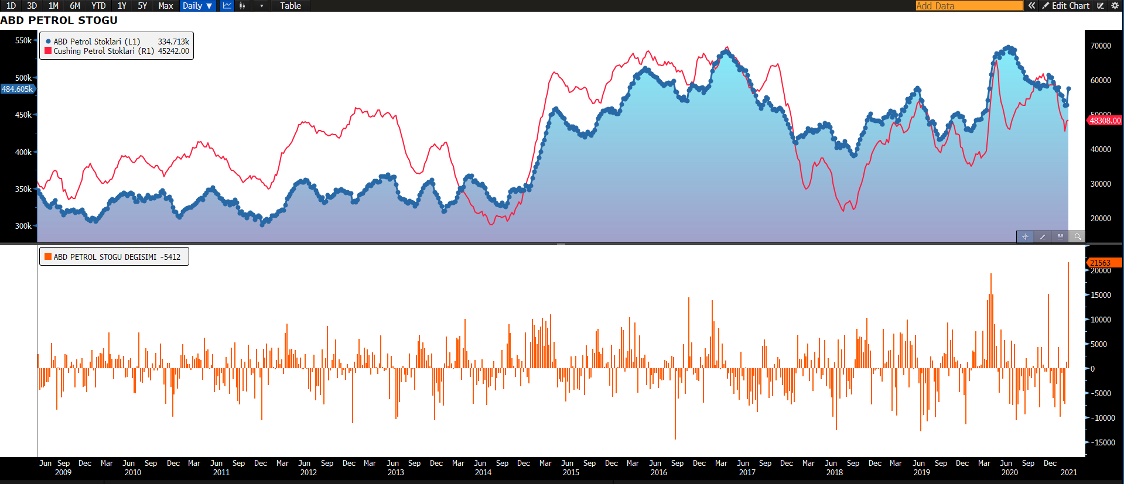Set the range to 1M
Image resolution: width=1124 pixels, height=484 pixels.
pos(53,6)
